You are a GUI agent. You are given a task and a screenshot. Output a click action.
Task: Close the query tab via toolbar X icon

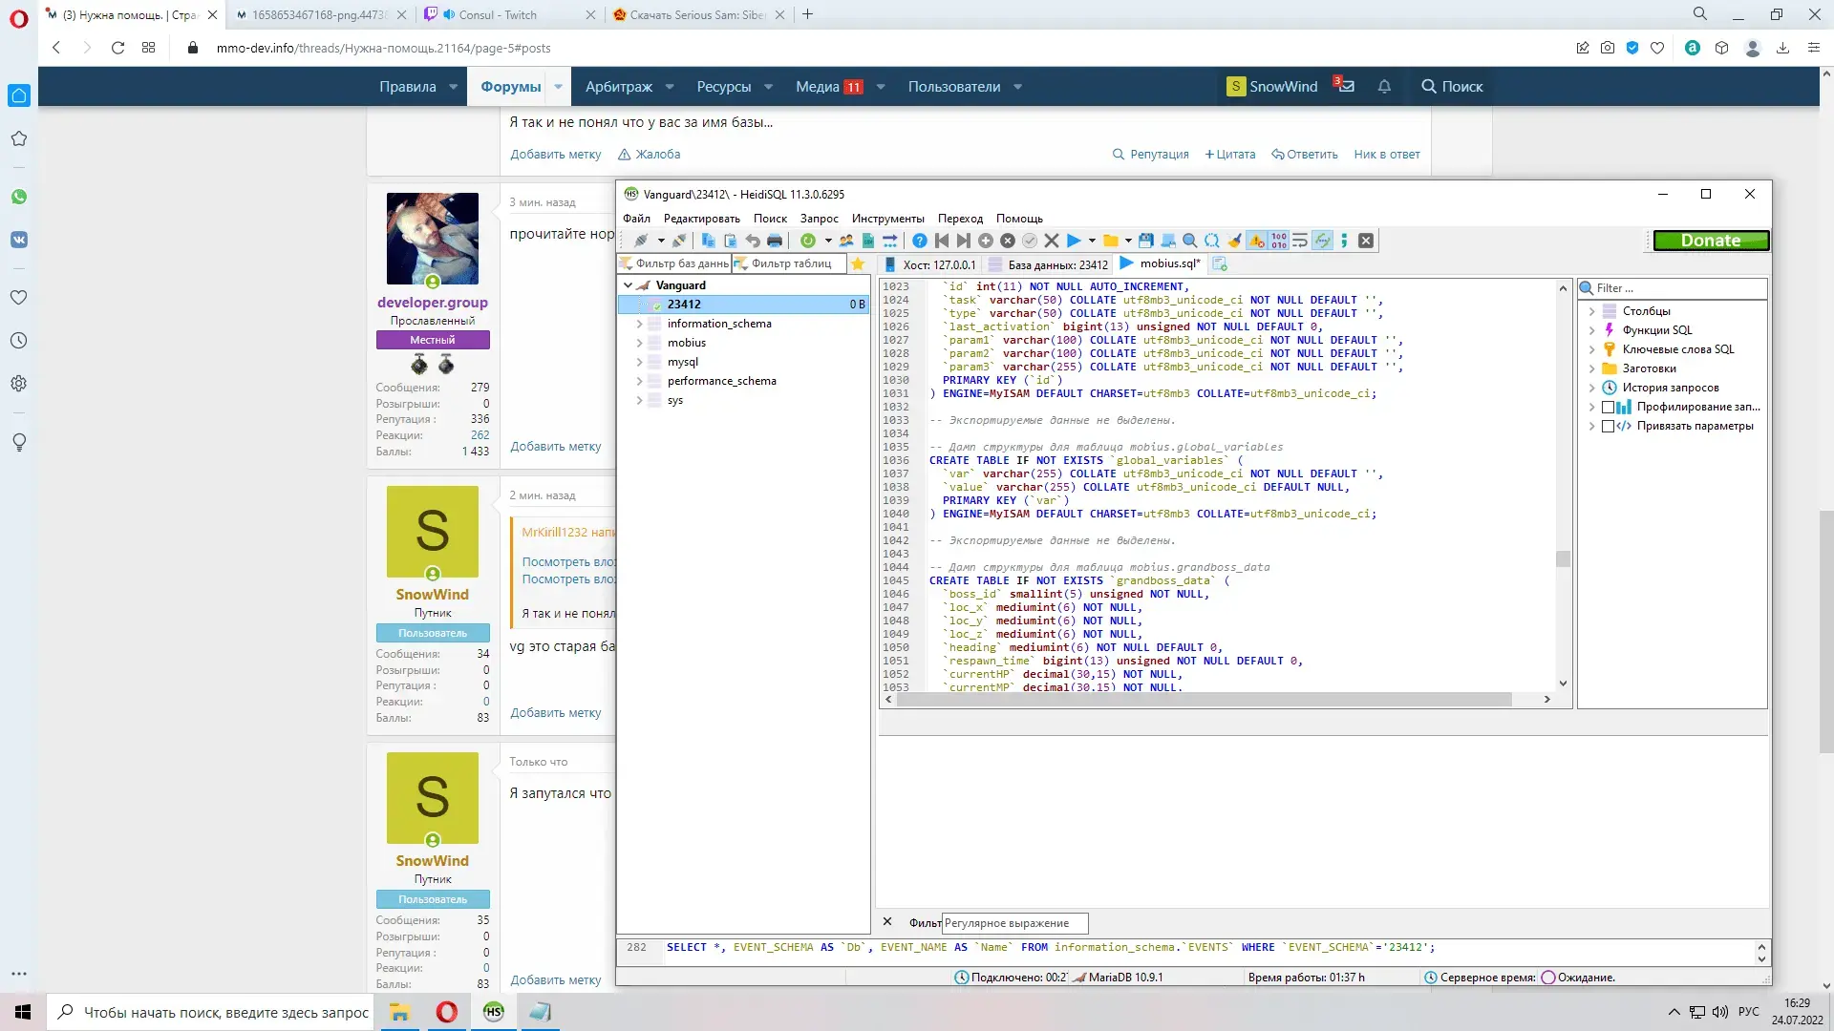[x=1366, y=241]
